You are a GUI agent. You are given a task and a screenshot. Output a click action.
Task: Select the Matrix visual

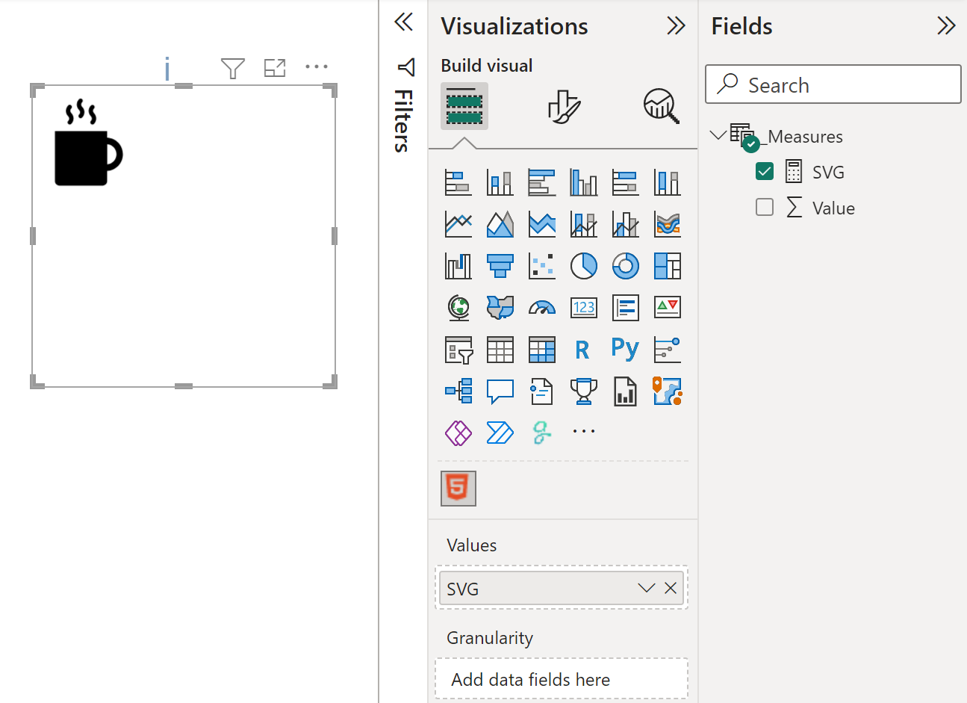(x=541, y=349)
